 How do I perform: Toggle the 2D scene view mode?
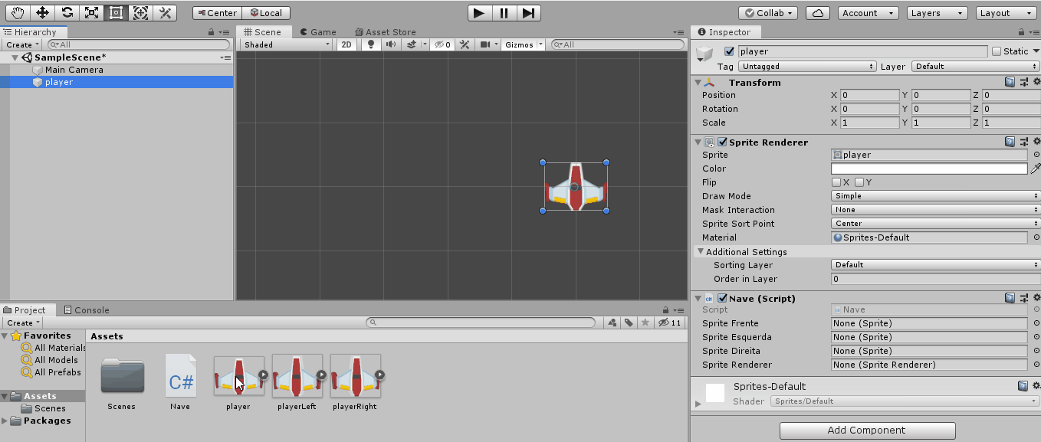pos(347,44)
